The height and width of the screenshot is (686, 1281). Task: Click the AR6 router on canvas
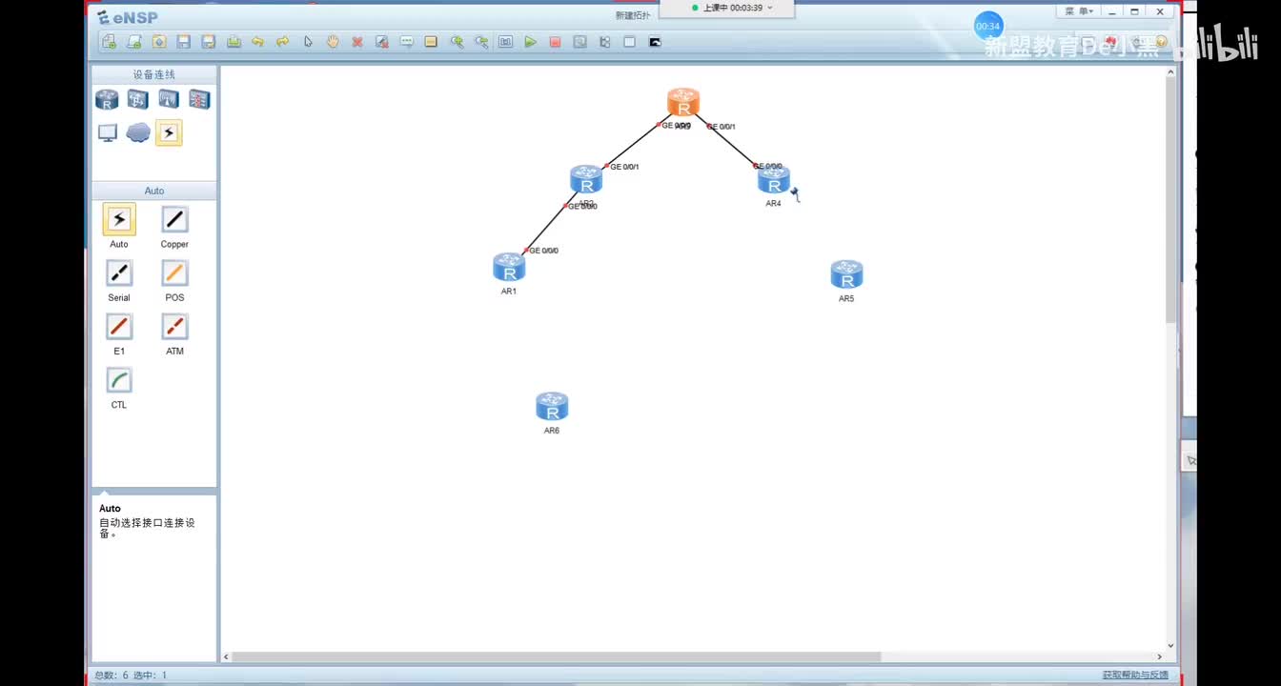pos(552,407)
